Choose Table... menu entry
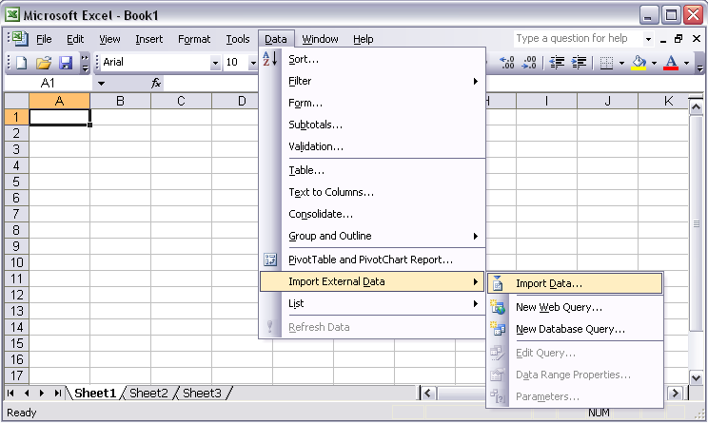708x423 pixels. [x=372, y=170]
